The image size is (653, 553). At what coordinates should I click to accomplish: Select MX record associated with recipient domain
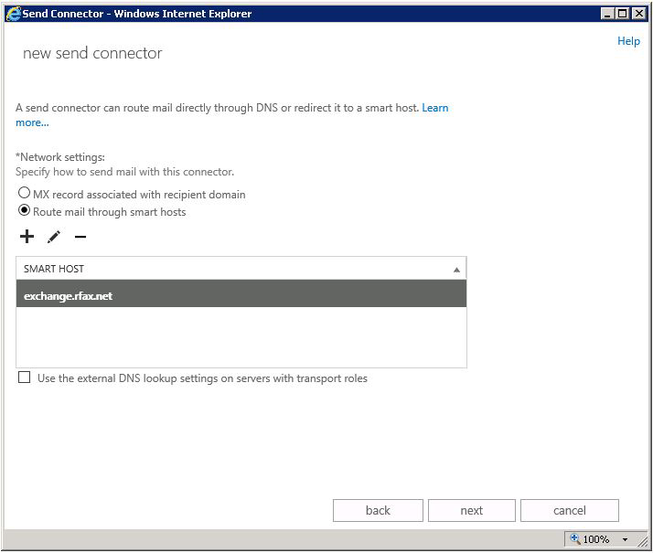[25, 194]
